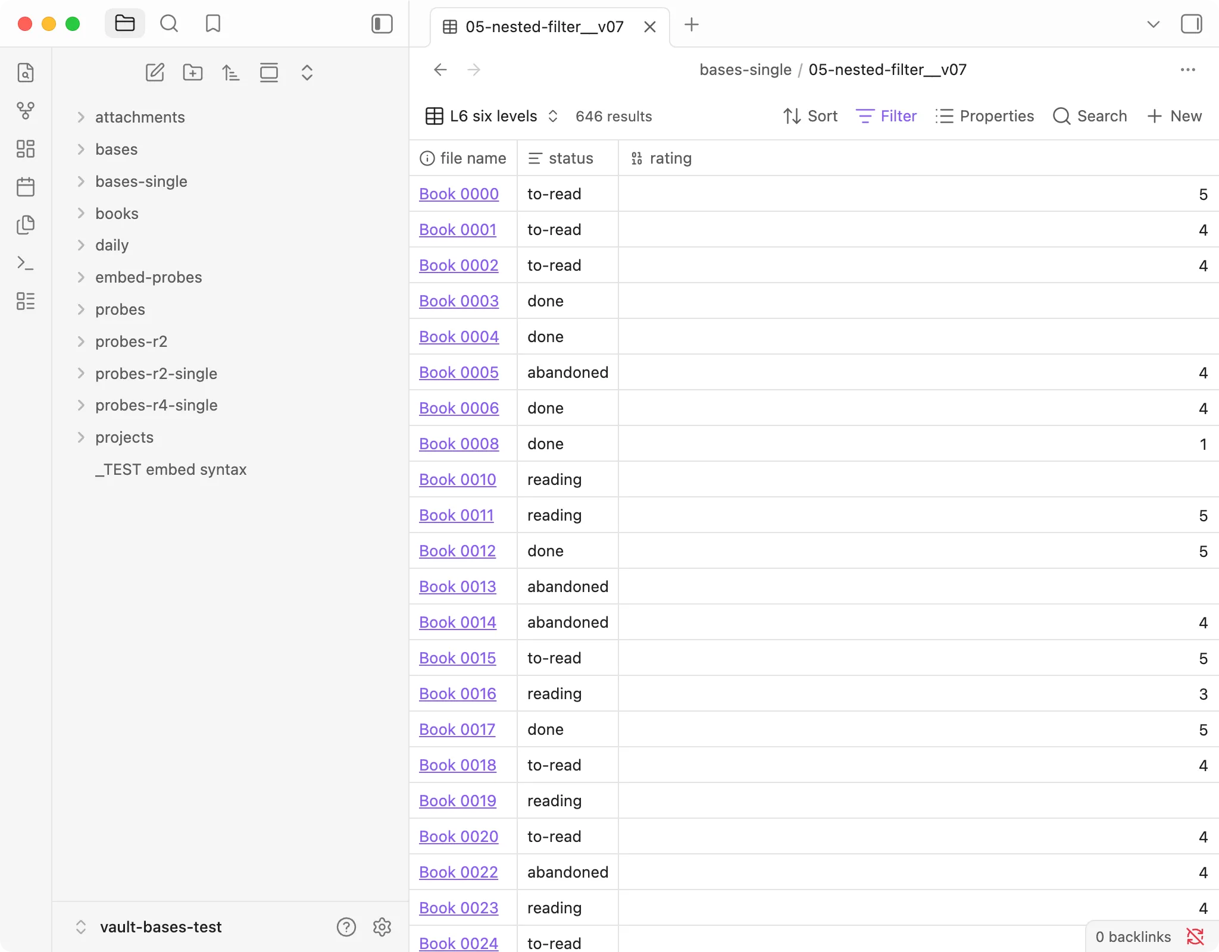Open the tab list dropdown chevron

point(1153,24)
